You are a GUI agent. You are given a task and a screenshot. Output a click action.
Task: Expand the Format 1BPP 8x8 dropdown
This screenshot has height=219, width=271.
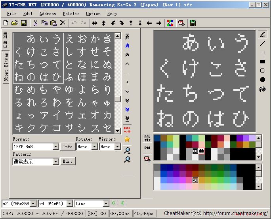pos(55,147)
